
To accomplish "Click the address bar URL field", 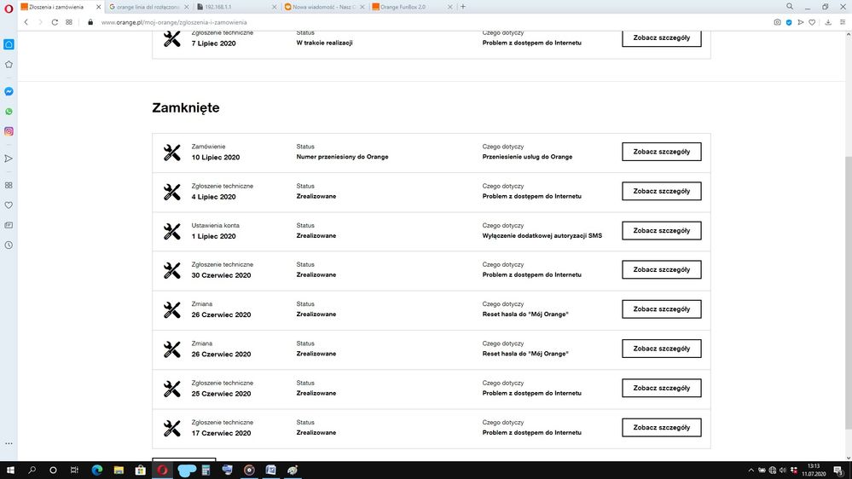I will (x=341, y=22).
